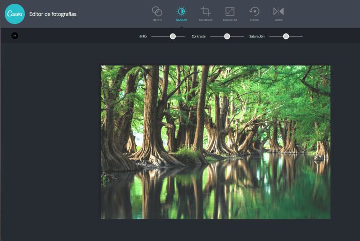Click the Saturación slider handle

(x=286, y=36)
